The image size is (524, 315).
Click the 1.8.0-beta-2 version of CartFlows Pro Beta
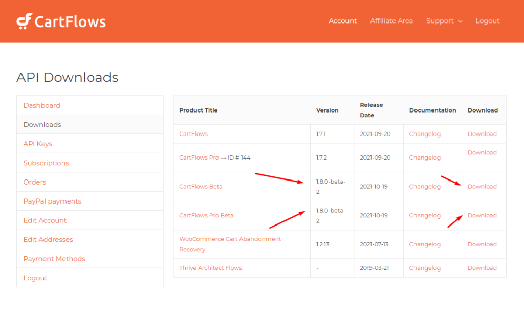click(x=331, y=215)
